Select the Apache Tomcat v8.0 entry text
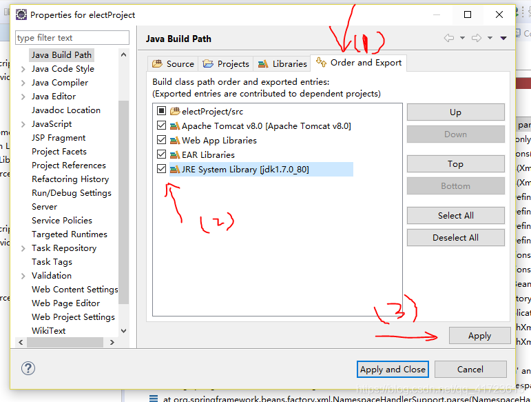 pos(266,126)
